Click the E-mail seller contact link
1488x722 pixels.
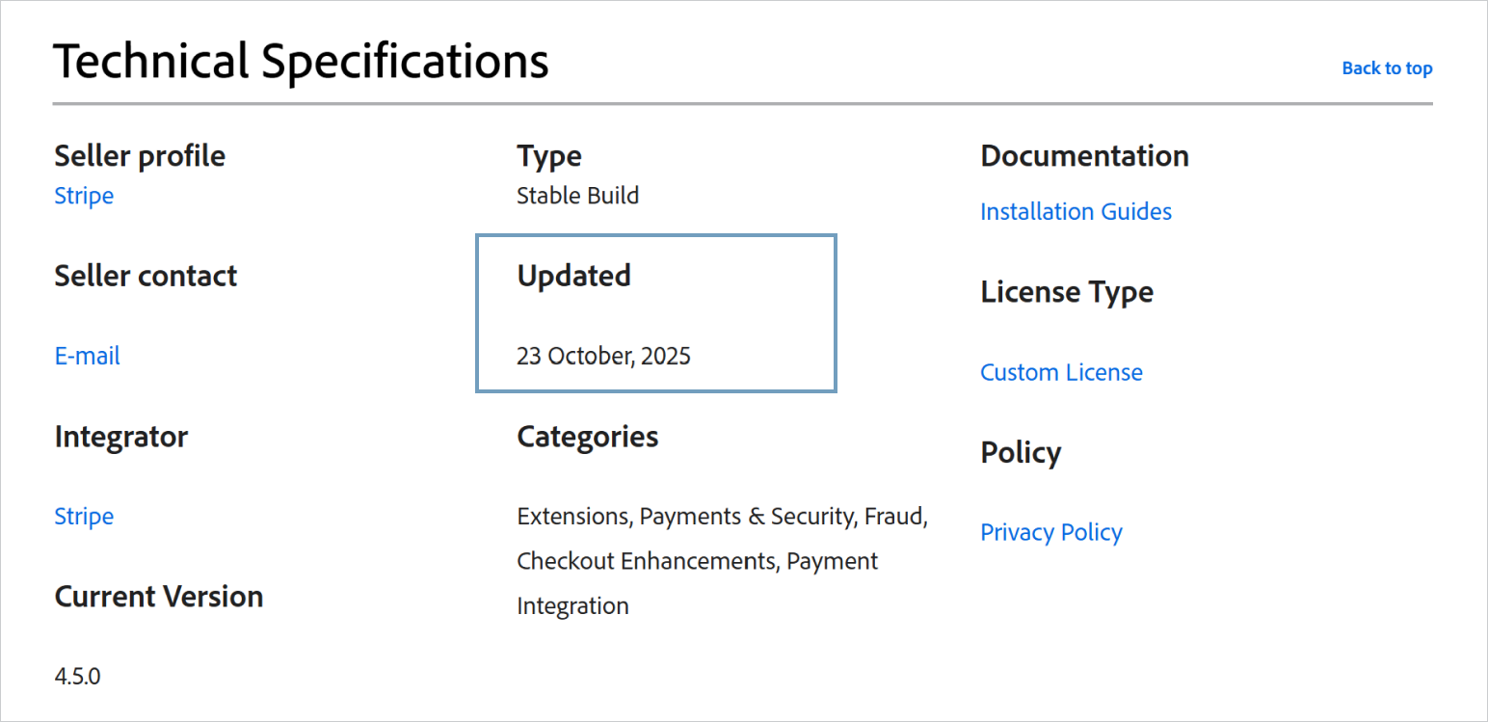[x=87, y=356]
